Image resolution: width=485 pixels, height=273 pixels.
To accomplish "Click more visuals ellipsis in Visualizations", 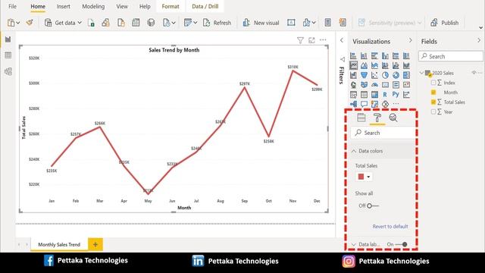I will [396, 104].
